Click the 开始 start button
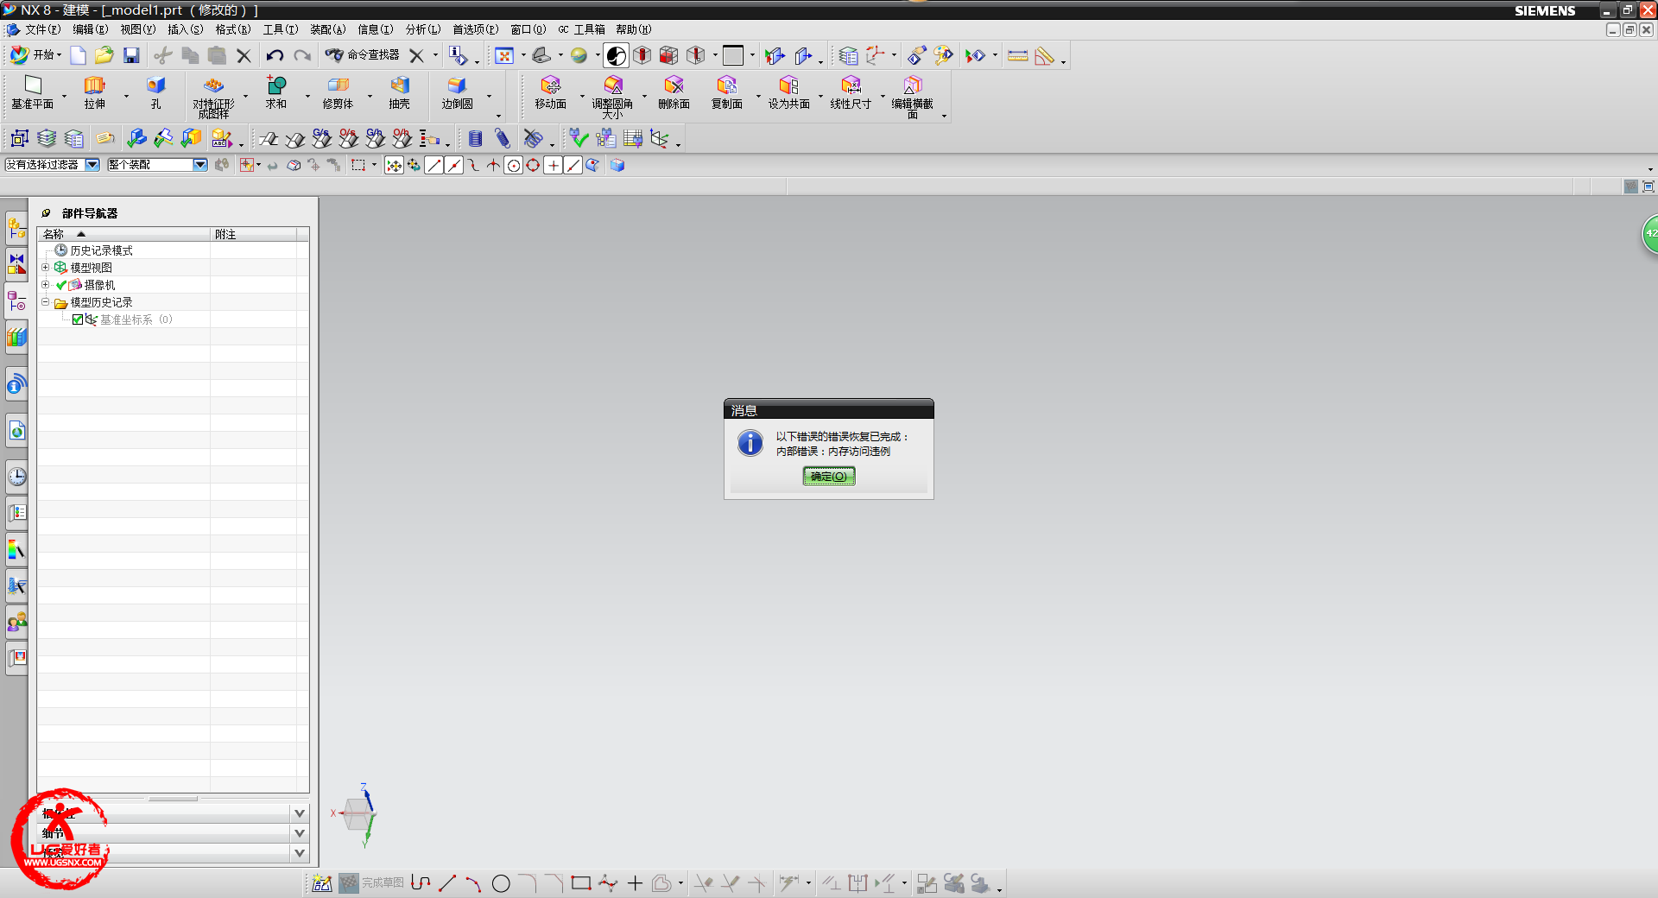 [x=35, y=55]
